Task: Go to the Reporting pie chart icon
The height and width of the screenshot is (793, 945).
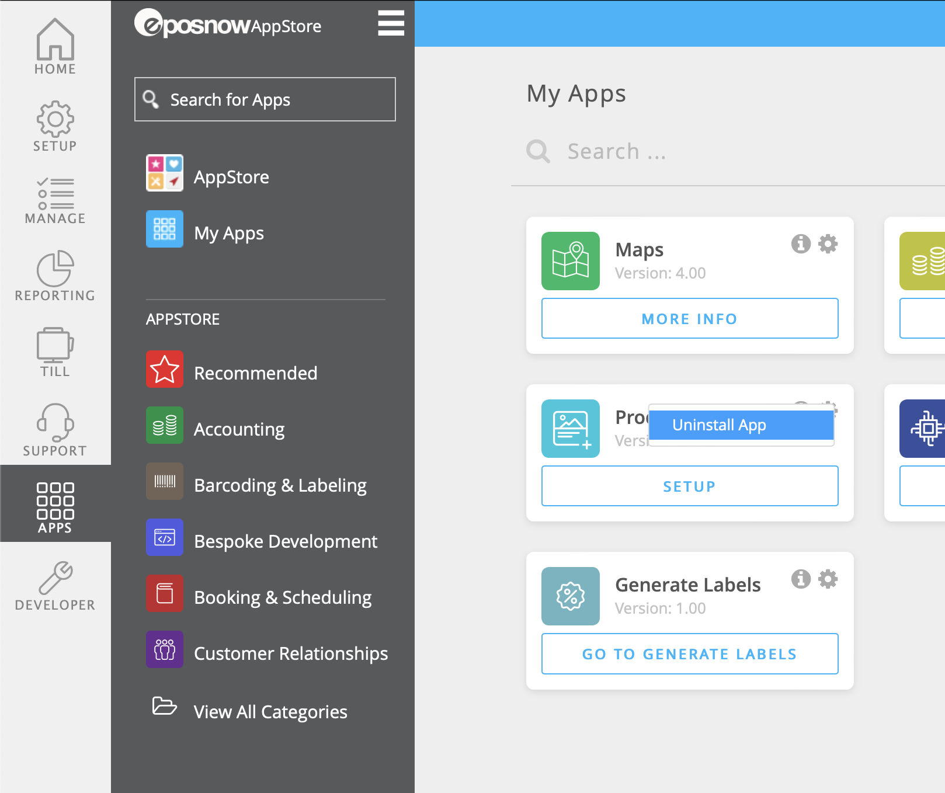Action: coord(55,276)
